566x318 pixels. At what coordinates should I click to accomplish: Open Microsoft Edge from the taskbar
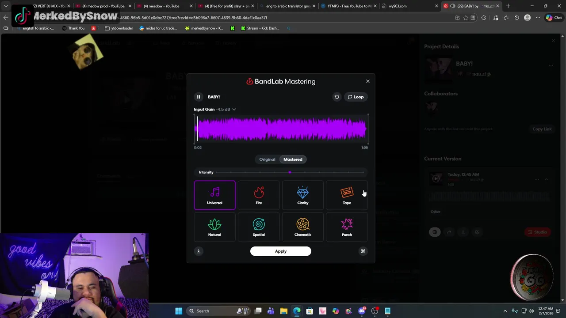coord(297,311)
